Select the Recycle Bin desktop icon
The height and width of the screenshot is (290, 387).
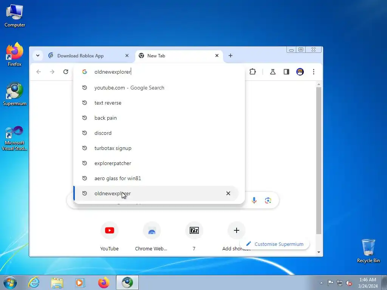click(368, 251)
